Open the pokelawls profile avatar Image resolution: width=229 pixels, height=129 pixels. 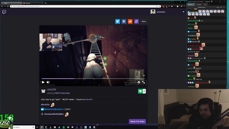[x=153, y=12]
